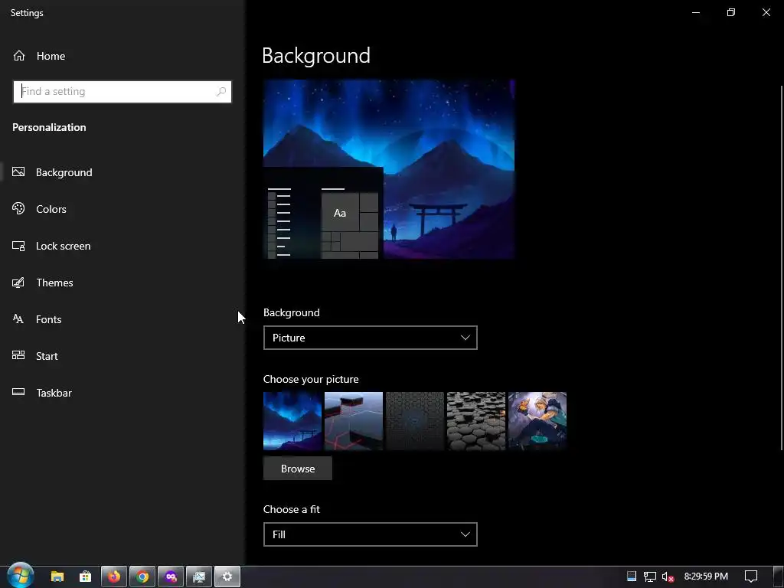Select the red-lined hexagon blocks picture
Viewport: 784px width, 588px height.
tap(354, 421)
